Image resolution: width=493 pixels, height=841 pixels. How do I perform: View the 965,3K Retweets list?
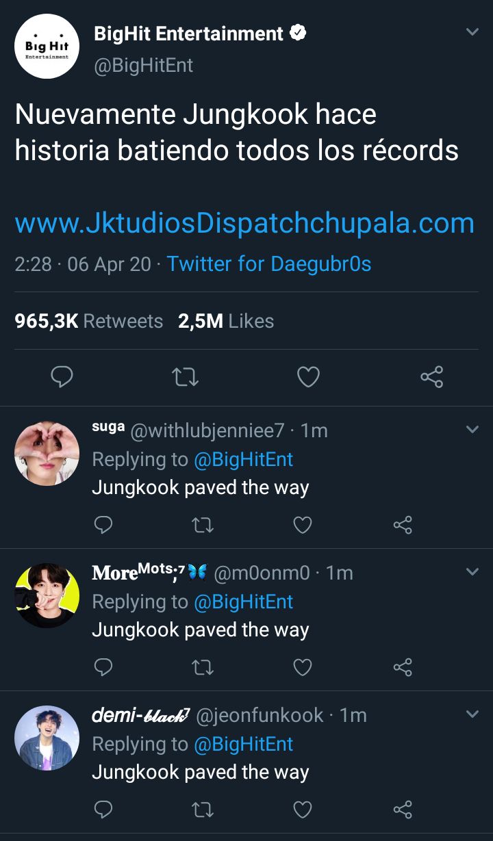[89, 321]
